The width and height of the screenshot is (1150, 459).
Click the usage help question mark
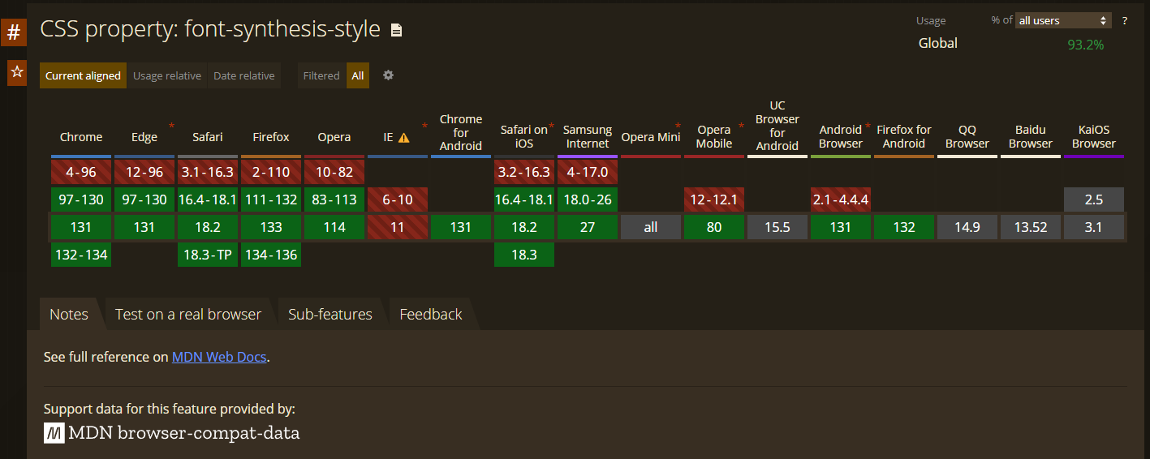(1125, 20)
